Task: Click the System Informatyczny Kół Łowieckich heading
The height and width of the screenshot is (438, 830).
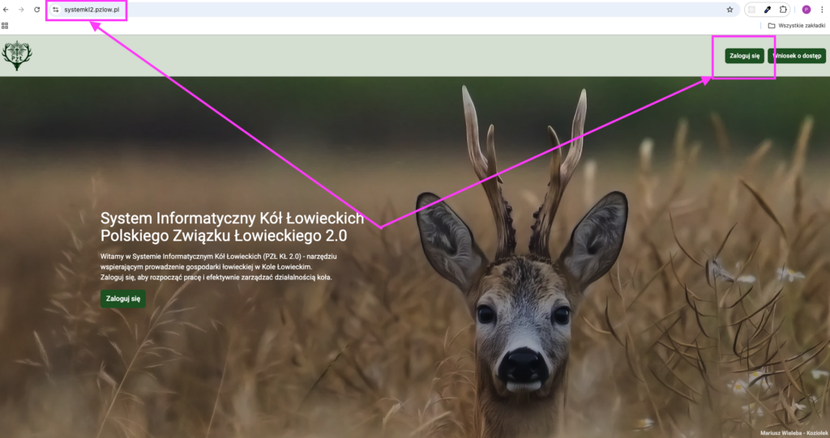Action: pos(231,228)
